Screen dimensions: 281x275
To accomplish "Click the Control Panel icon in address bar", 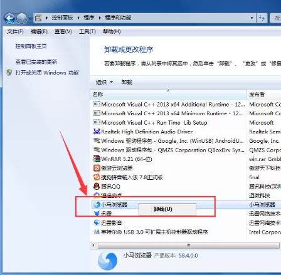I will click(38, 18).
